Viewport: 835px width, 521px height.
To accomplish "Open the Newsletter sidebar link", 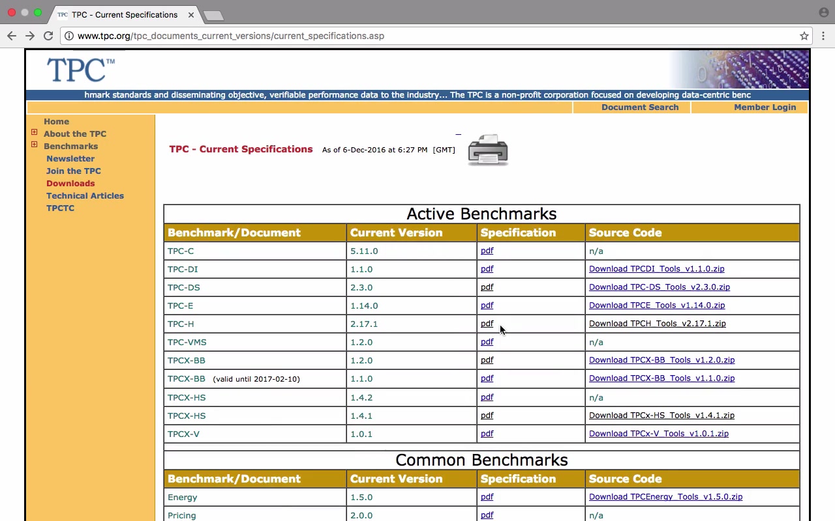I will tap(70, 158).
